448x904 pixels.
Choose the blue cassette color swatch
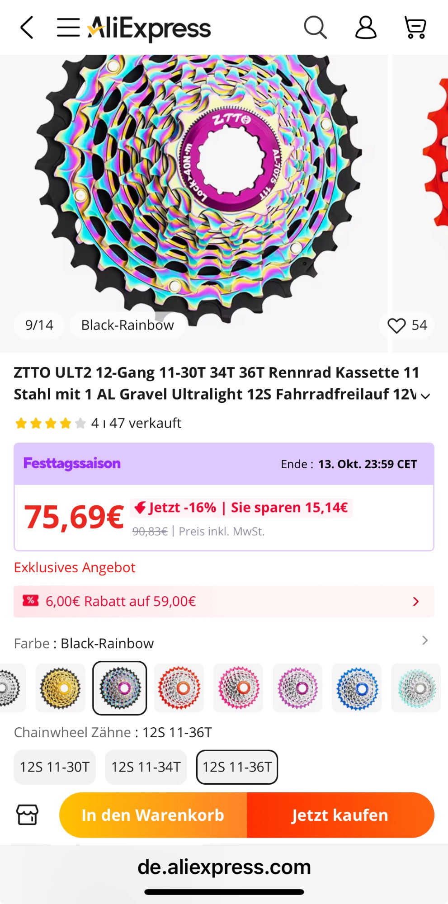[357, 688]
